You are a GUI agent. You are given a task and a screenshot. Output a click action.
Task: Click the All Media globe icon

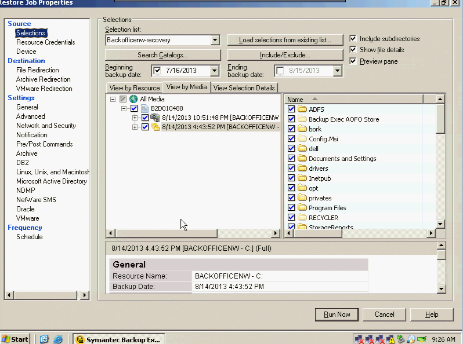click(133, 99)
